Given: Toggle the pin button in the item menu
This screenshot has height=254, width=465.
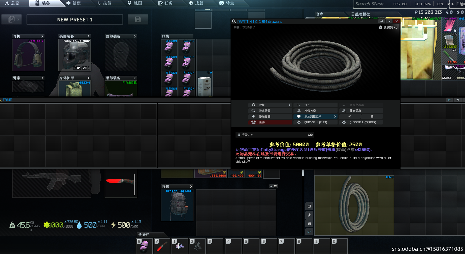Looking at the screenshot, I should [x=350, y=116].
